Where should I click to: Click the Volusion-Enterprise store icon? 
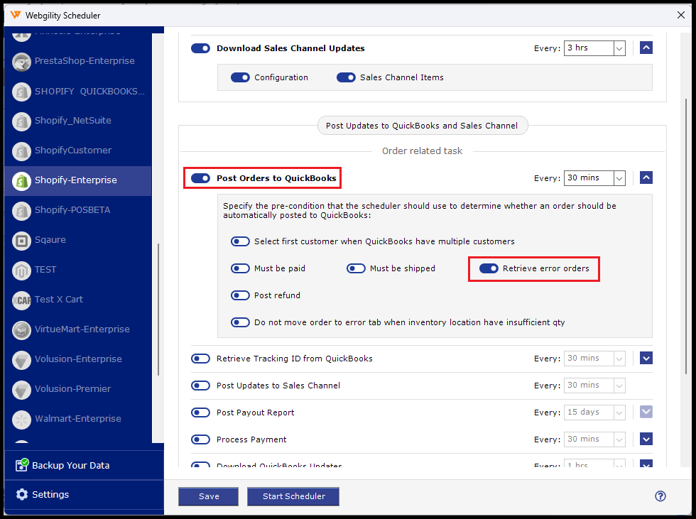coord(21,360)
